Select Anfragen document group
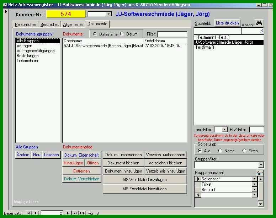This screenshot has width=276, height=218. 38,46
